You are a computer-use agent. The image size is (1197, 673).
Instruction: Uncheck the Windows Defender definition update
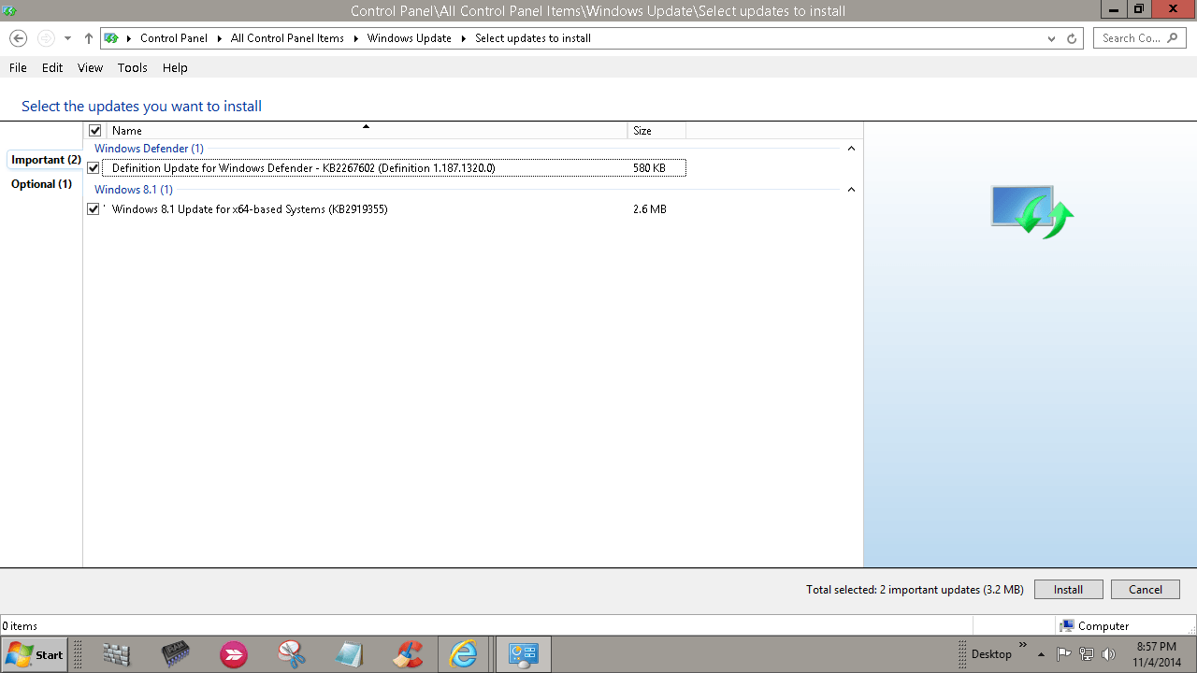click(94, 168)
